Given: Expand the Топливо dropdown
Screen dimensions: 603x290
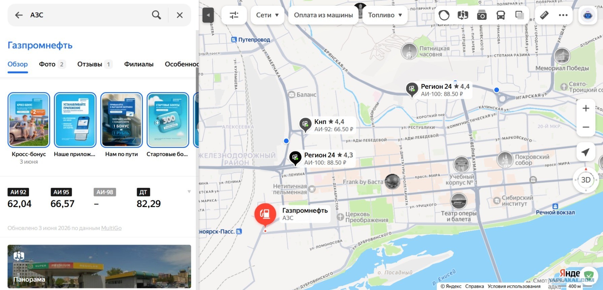Looking at the screenshot, I should coord(385,15).
